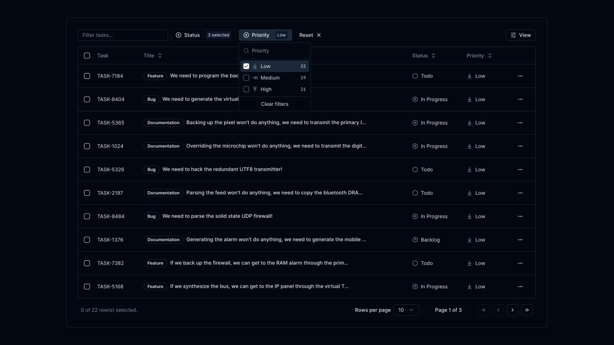Open row actions menu for TASK-1024
This screenshot has height=345, width=614.
tap(520, 146)
